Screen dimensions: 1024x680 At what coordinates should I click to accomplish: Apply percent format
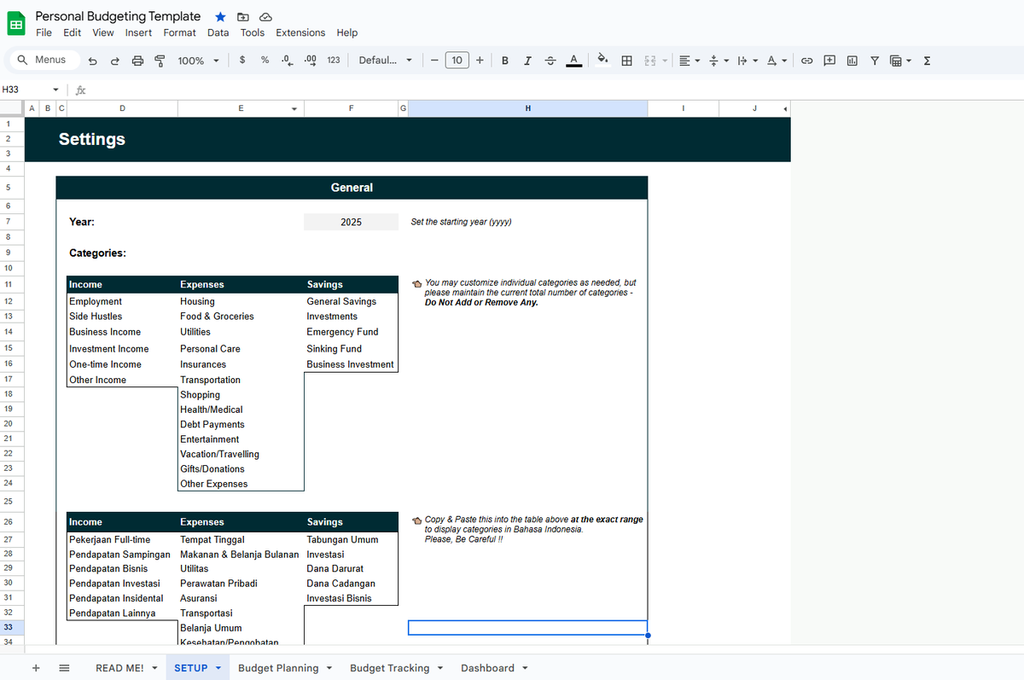click(265, 60)
